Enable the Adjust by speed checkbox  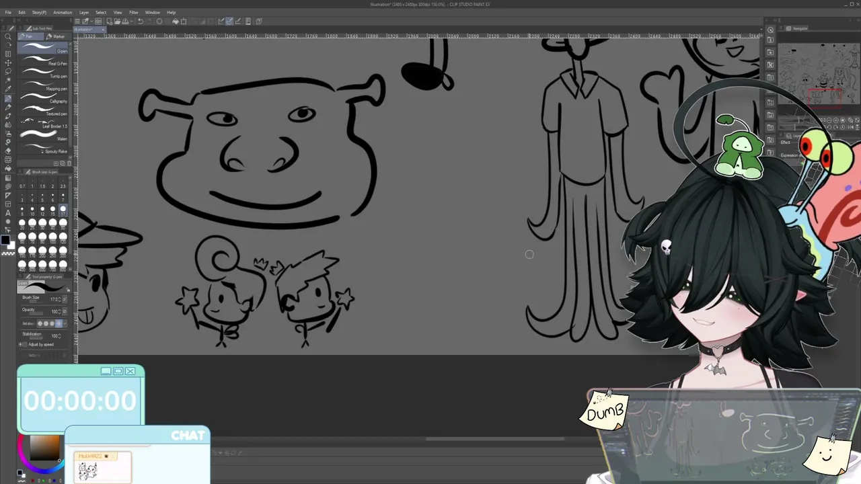(24, 345)
